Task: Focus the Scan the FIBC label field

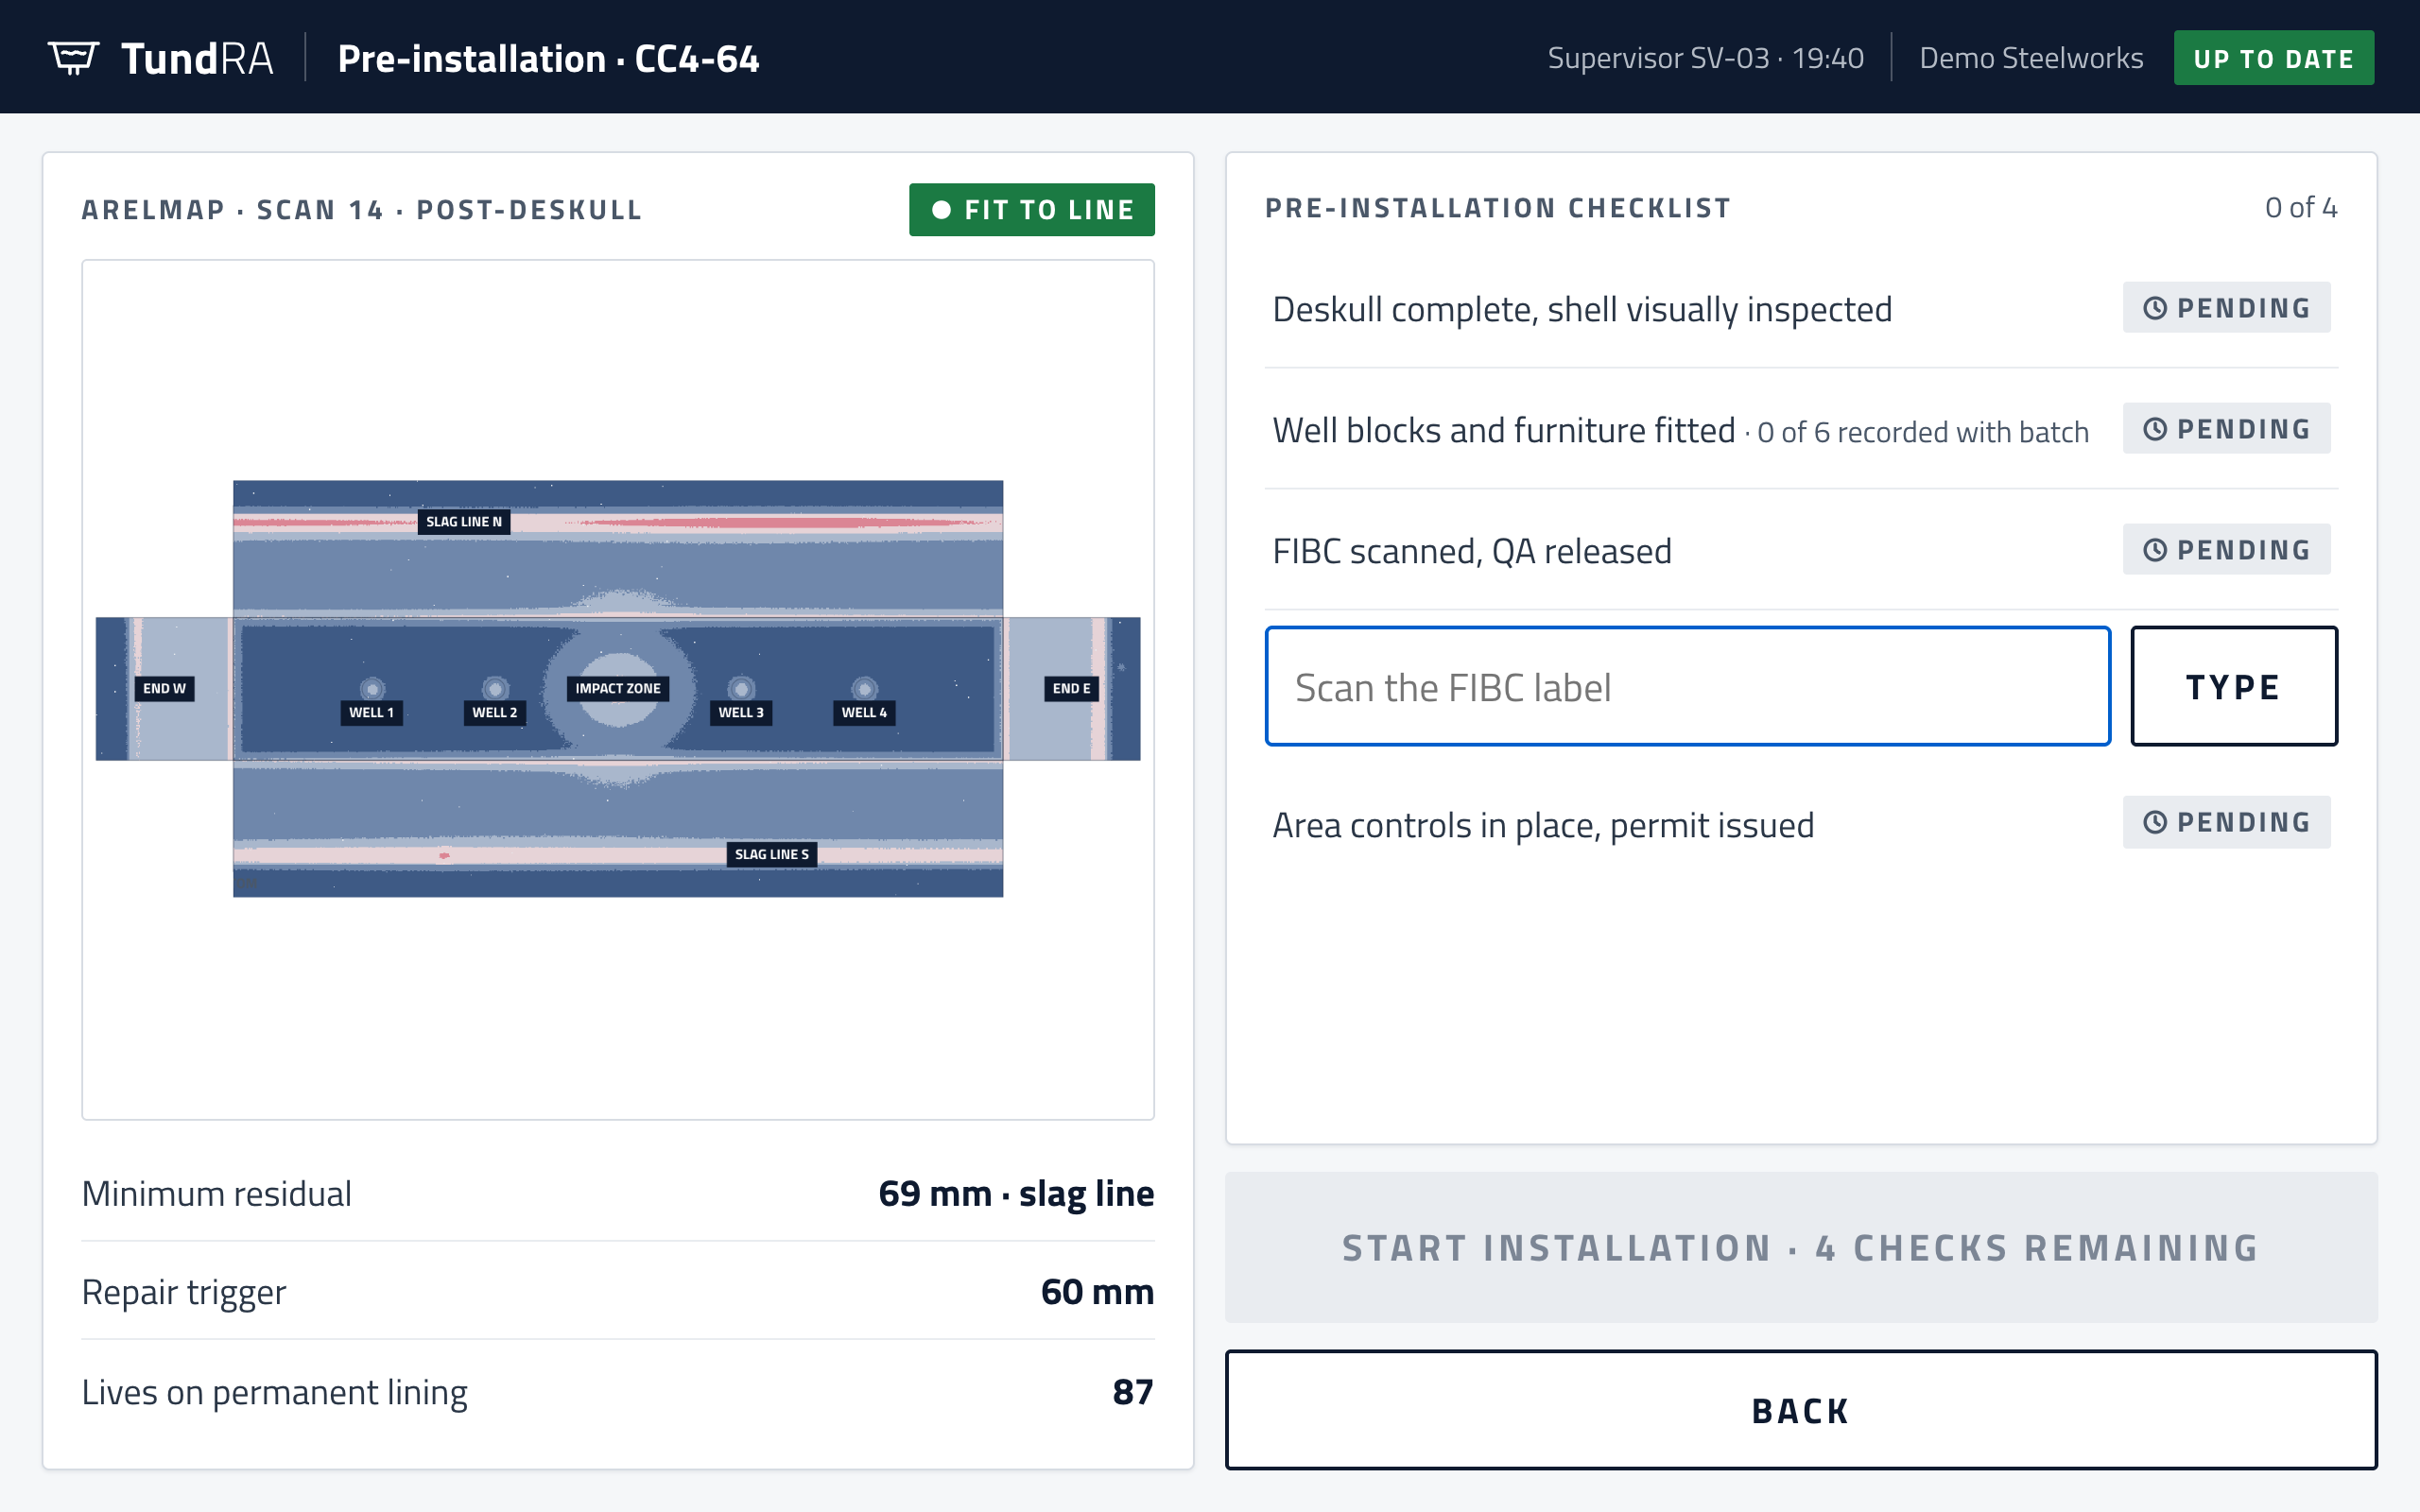Action: [1688, 687]
